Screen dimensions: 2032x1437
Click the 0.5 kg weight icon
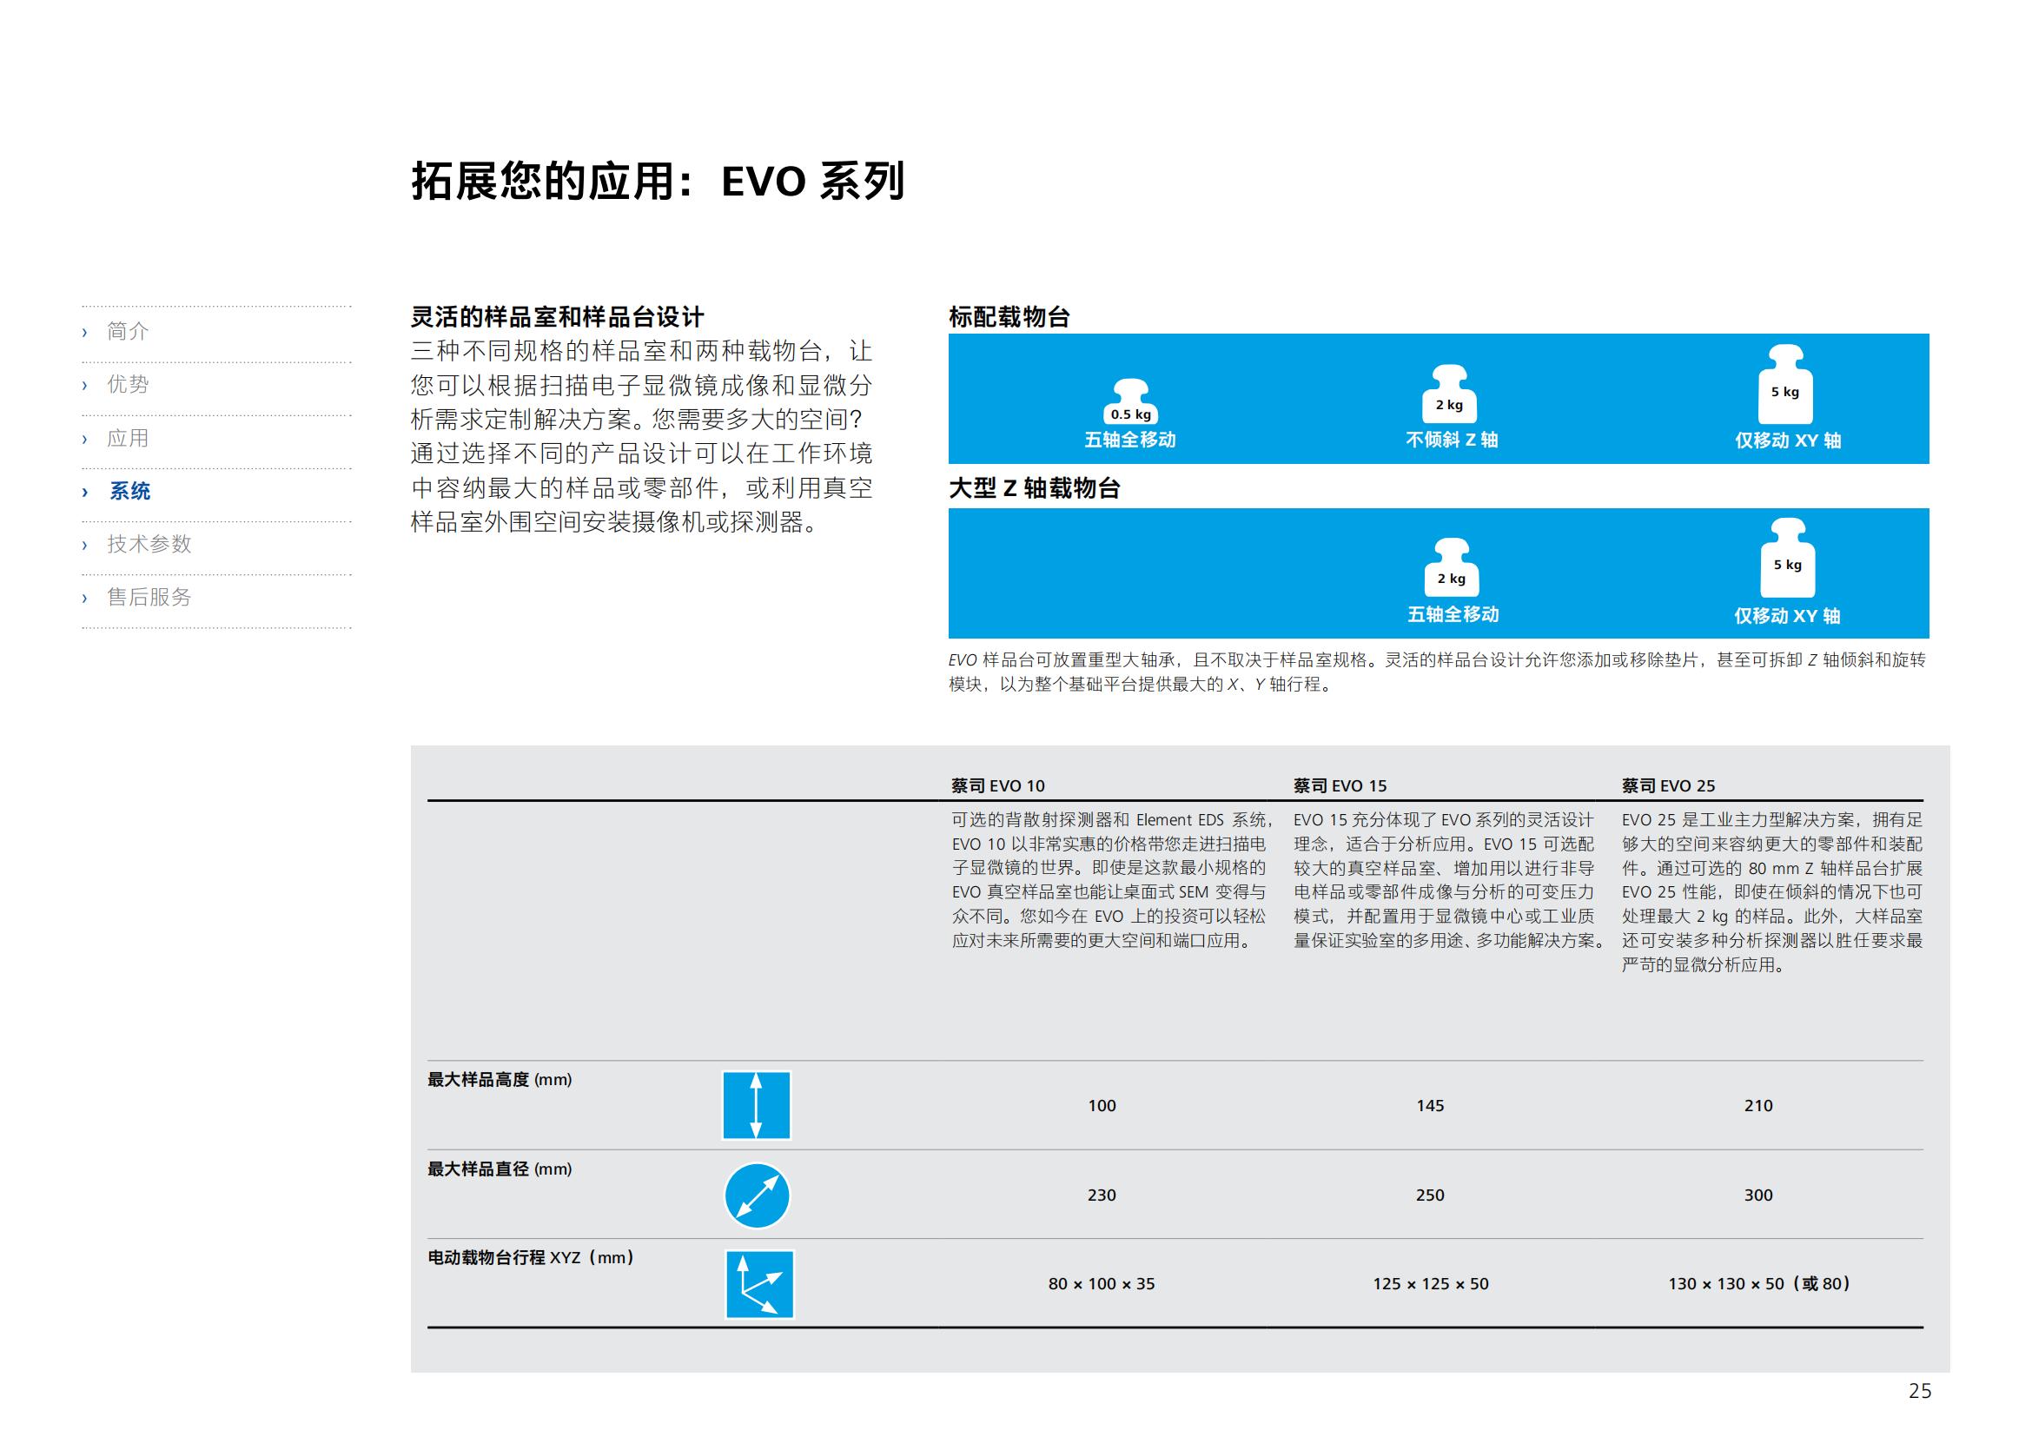point(1130,403)
